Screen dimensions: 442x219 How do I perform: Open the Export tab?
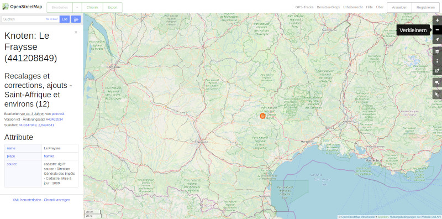click(113, 8)
